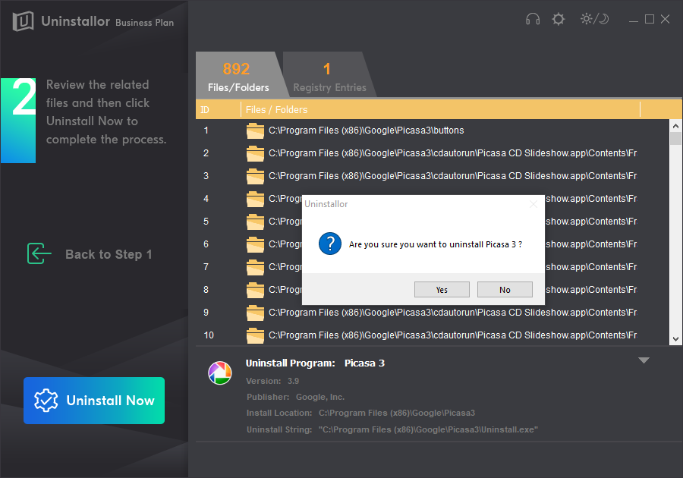Click the back arrow icon

click(x=39, y=253)
